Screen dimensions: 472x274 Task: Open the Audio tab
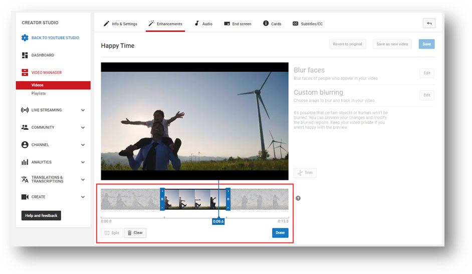coord(203,24)
